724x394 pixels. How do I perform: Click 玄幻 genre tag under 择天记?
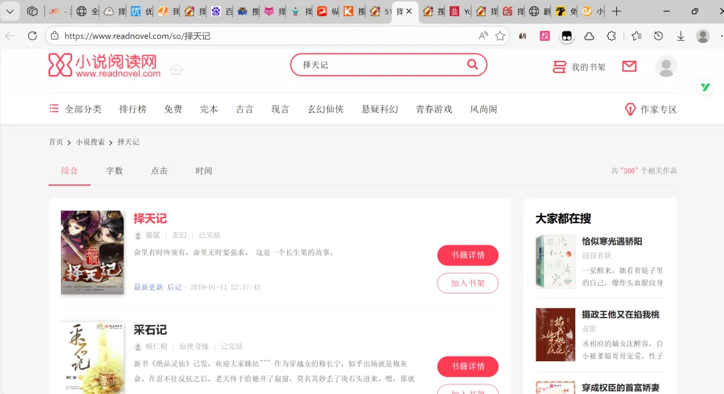pos(179,235)
